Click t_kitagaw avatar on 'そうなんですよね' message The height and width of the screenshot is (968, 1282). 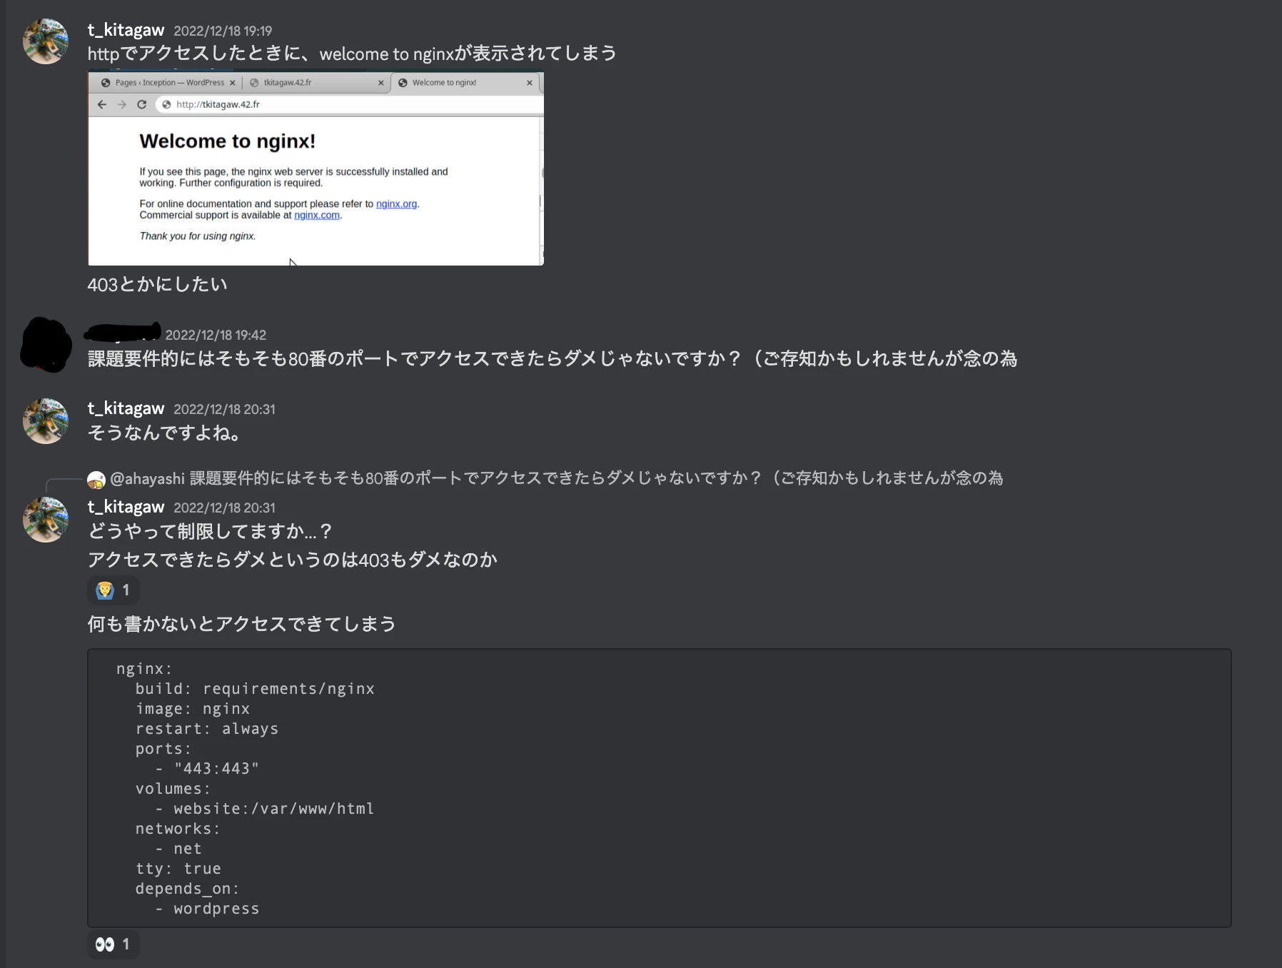[46, 421]
